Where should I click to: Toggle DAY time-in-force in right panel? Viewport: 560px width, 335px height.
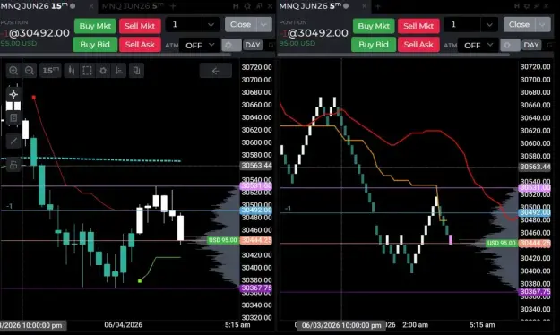tap(531, 45)
